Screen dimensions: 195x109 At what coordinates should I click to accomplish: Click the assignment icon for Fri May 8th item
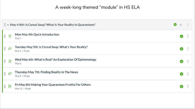point(10,86)
